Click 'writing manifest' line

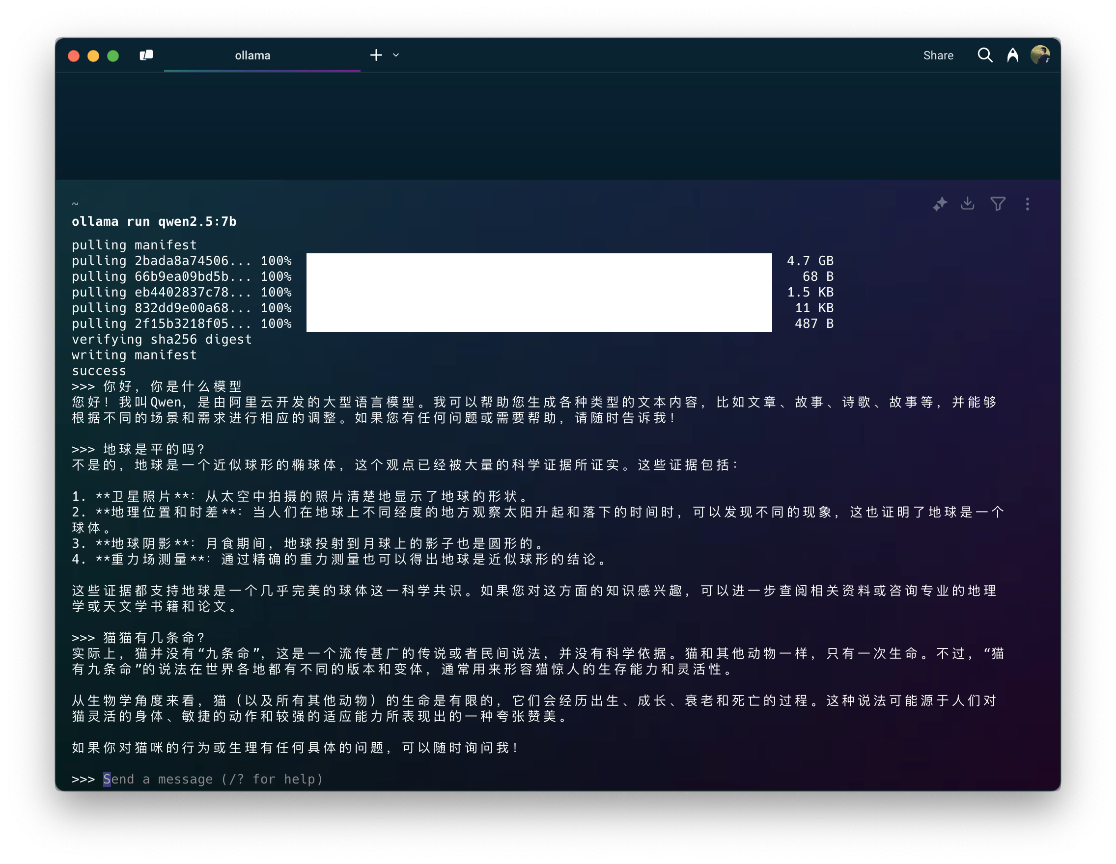[135, 355]
